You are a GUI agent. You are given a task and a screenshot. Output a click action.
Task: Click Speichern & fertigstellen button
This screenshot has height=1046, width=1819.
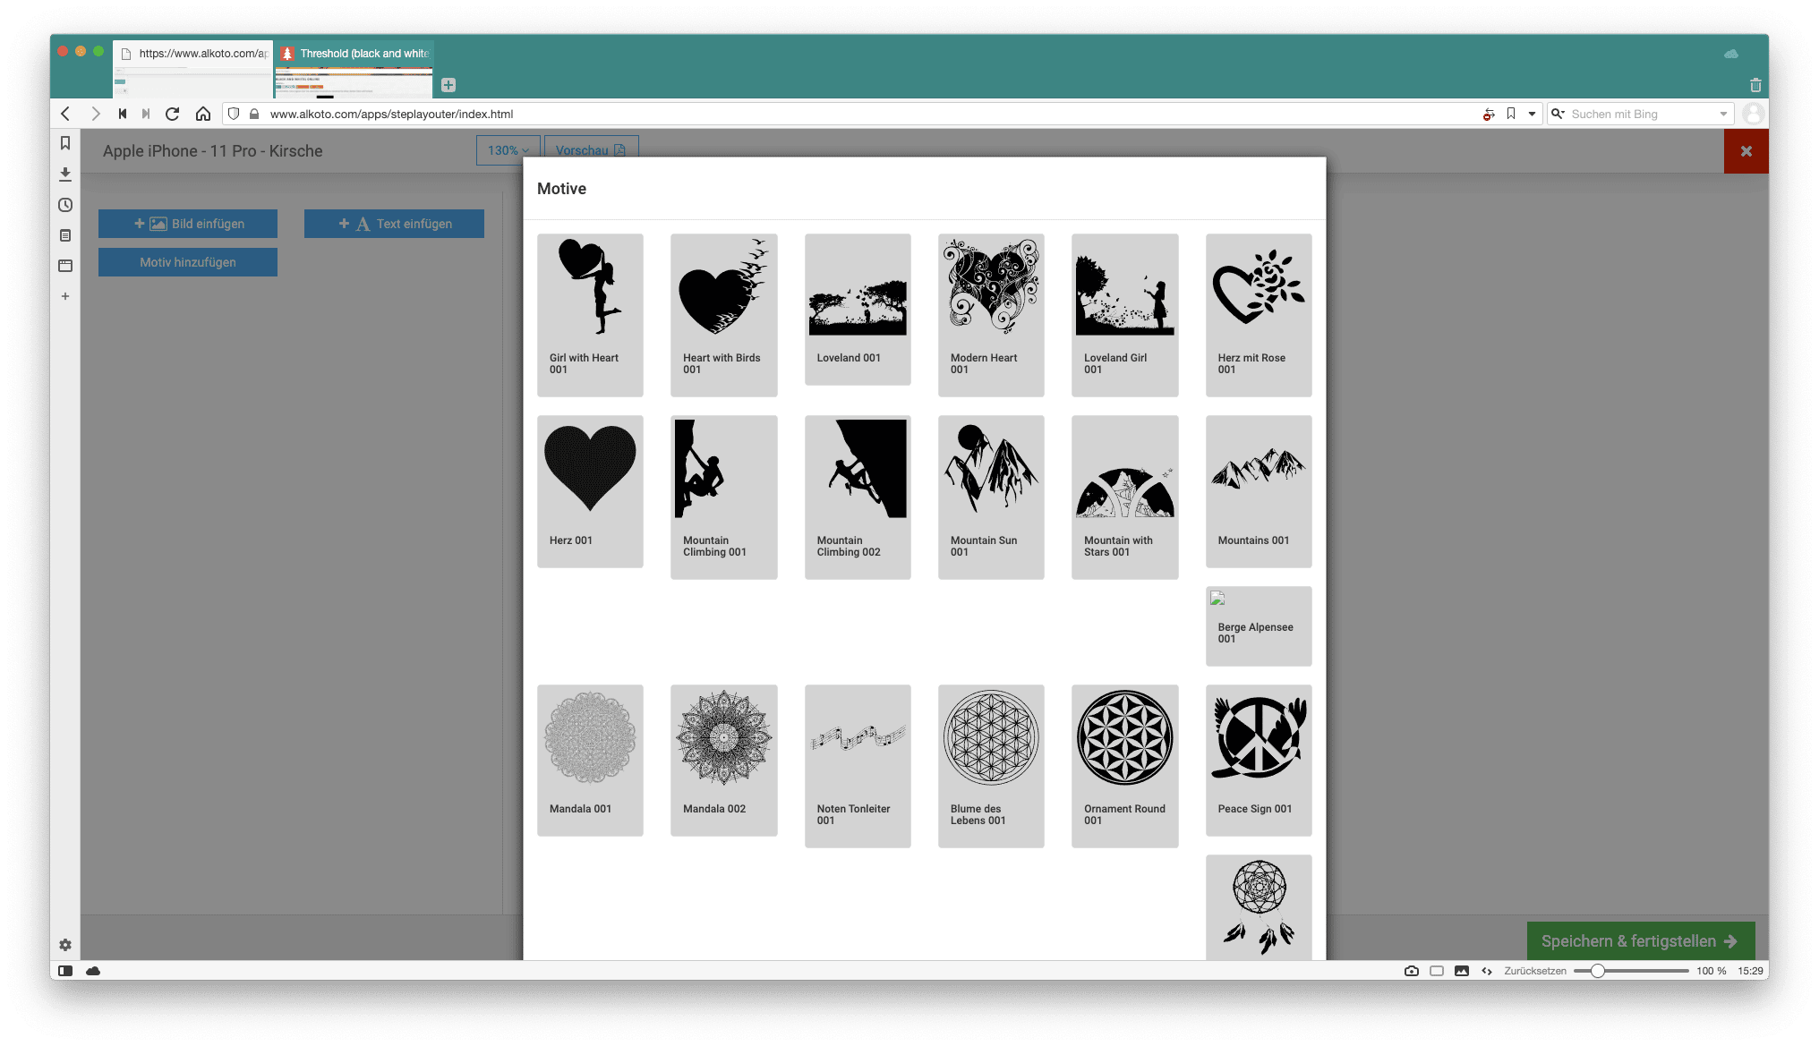point(1636,941)
